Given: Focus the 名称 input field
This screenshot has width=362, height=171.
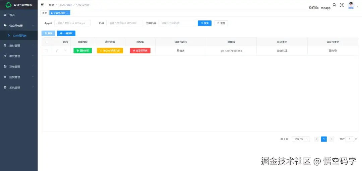Looking at the screenshot, I should [x=125, y=23].
